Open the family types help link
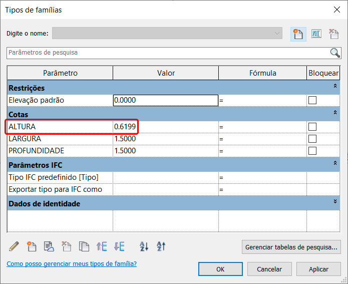 point(71,263)
